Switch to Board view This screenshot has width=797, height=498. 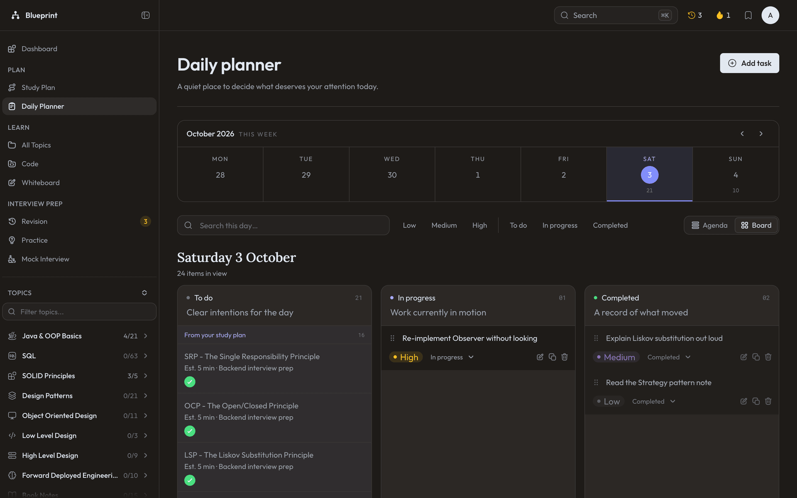coord(756,225)
